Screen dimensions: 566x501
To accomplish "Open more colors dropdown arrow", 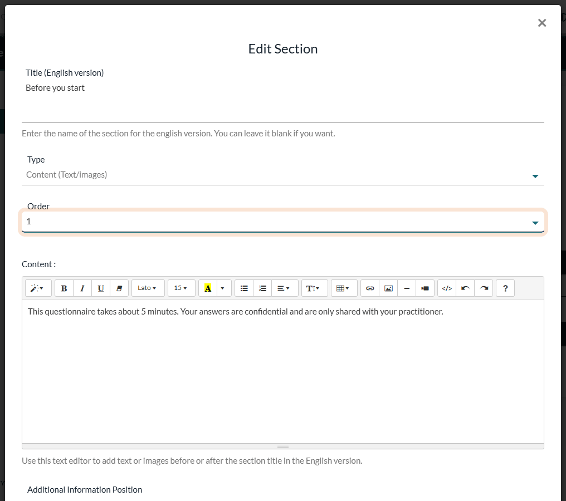I will point(223,288).
